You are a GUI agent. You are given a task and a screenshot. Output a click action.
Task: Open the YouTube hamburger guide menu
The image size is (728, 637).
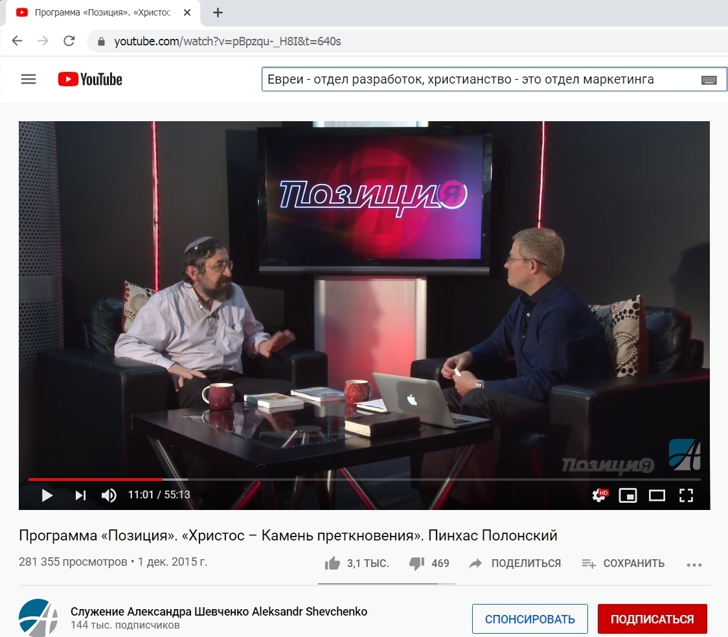pos(28,79)
